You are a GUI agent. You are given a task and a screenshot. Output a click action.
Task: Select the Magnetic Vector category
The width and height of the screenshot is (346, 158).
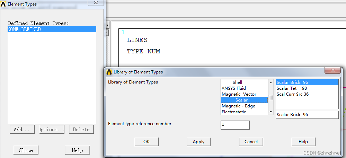pyautogui.click(x=239, y=94)
